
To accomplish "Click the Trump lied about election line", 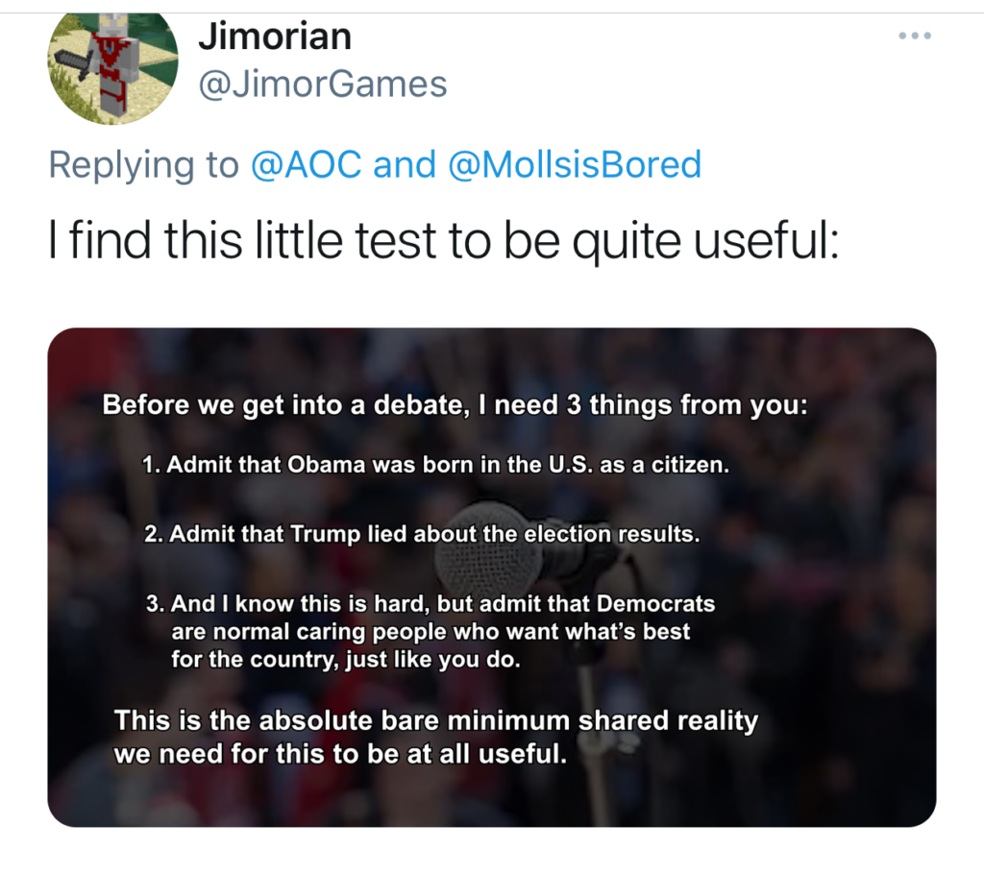I will point(422,534).
